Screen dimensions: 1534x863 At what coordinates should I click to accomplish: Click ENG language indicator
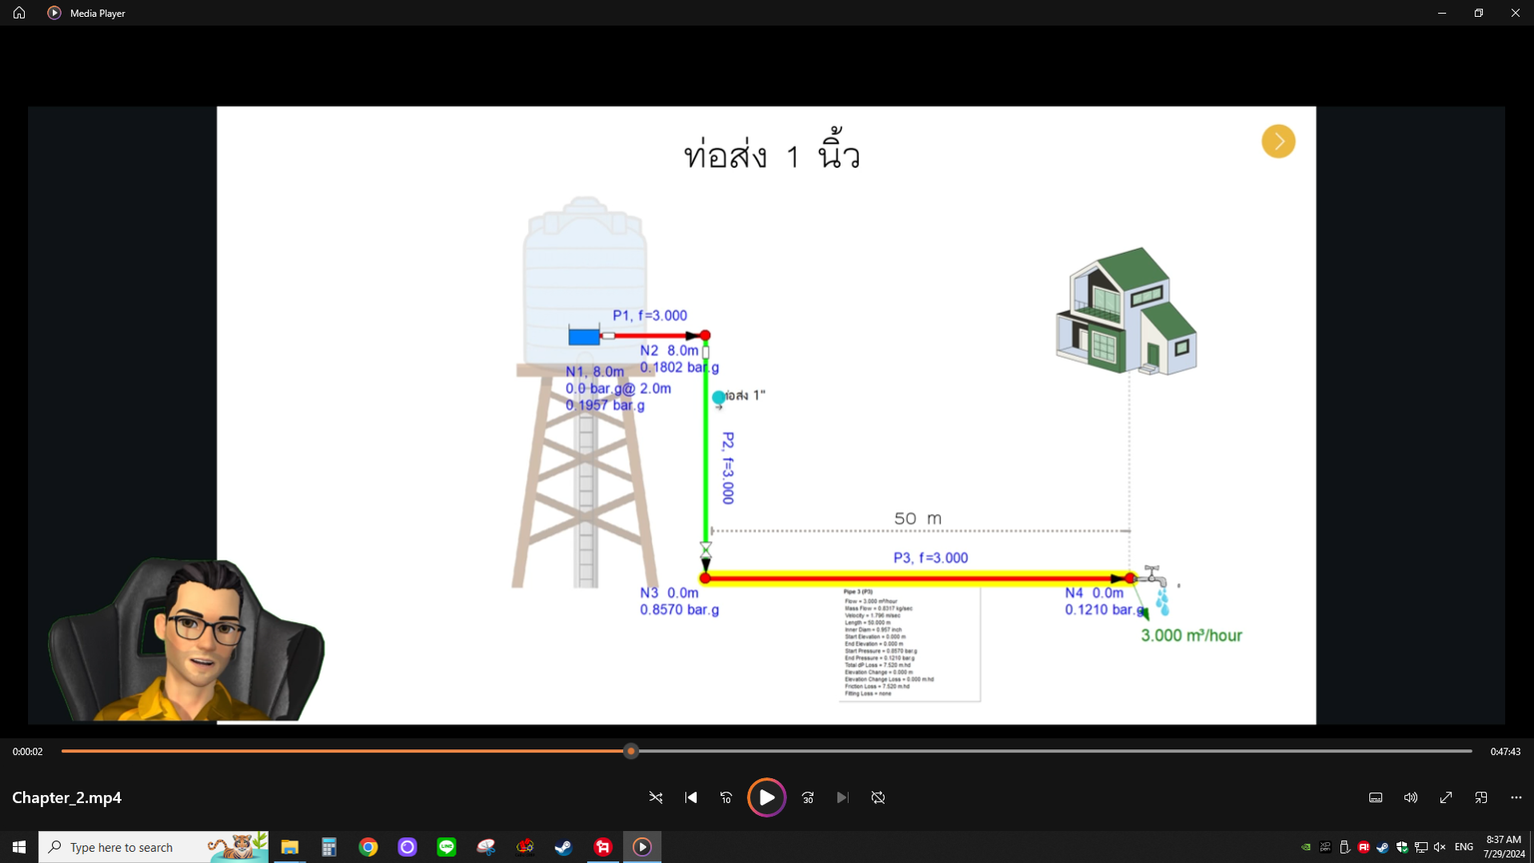[1463, 847]
